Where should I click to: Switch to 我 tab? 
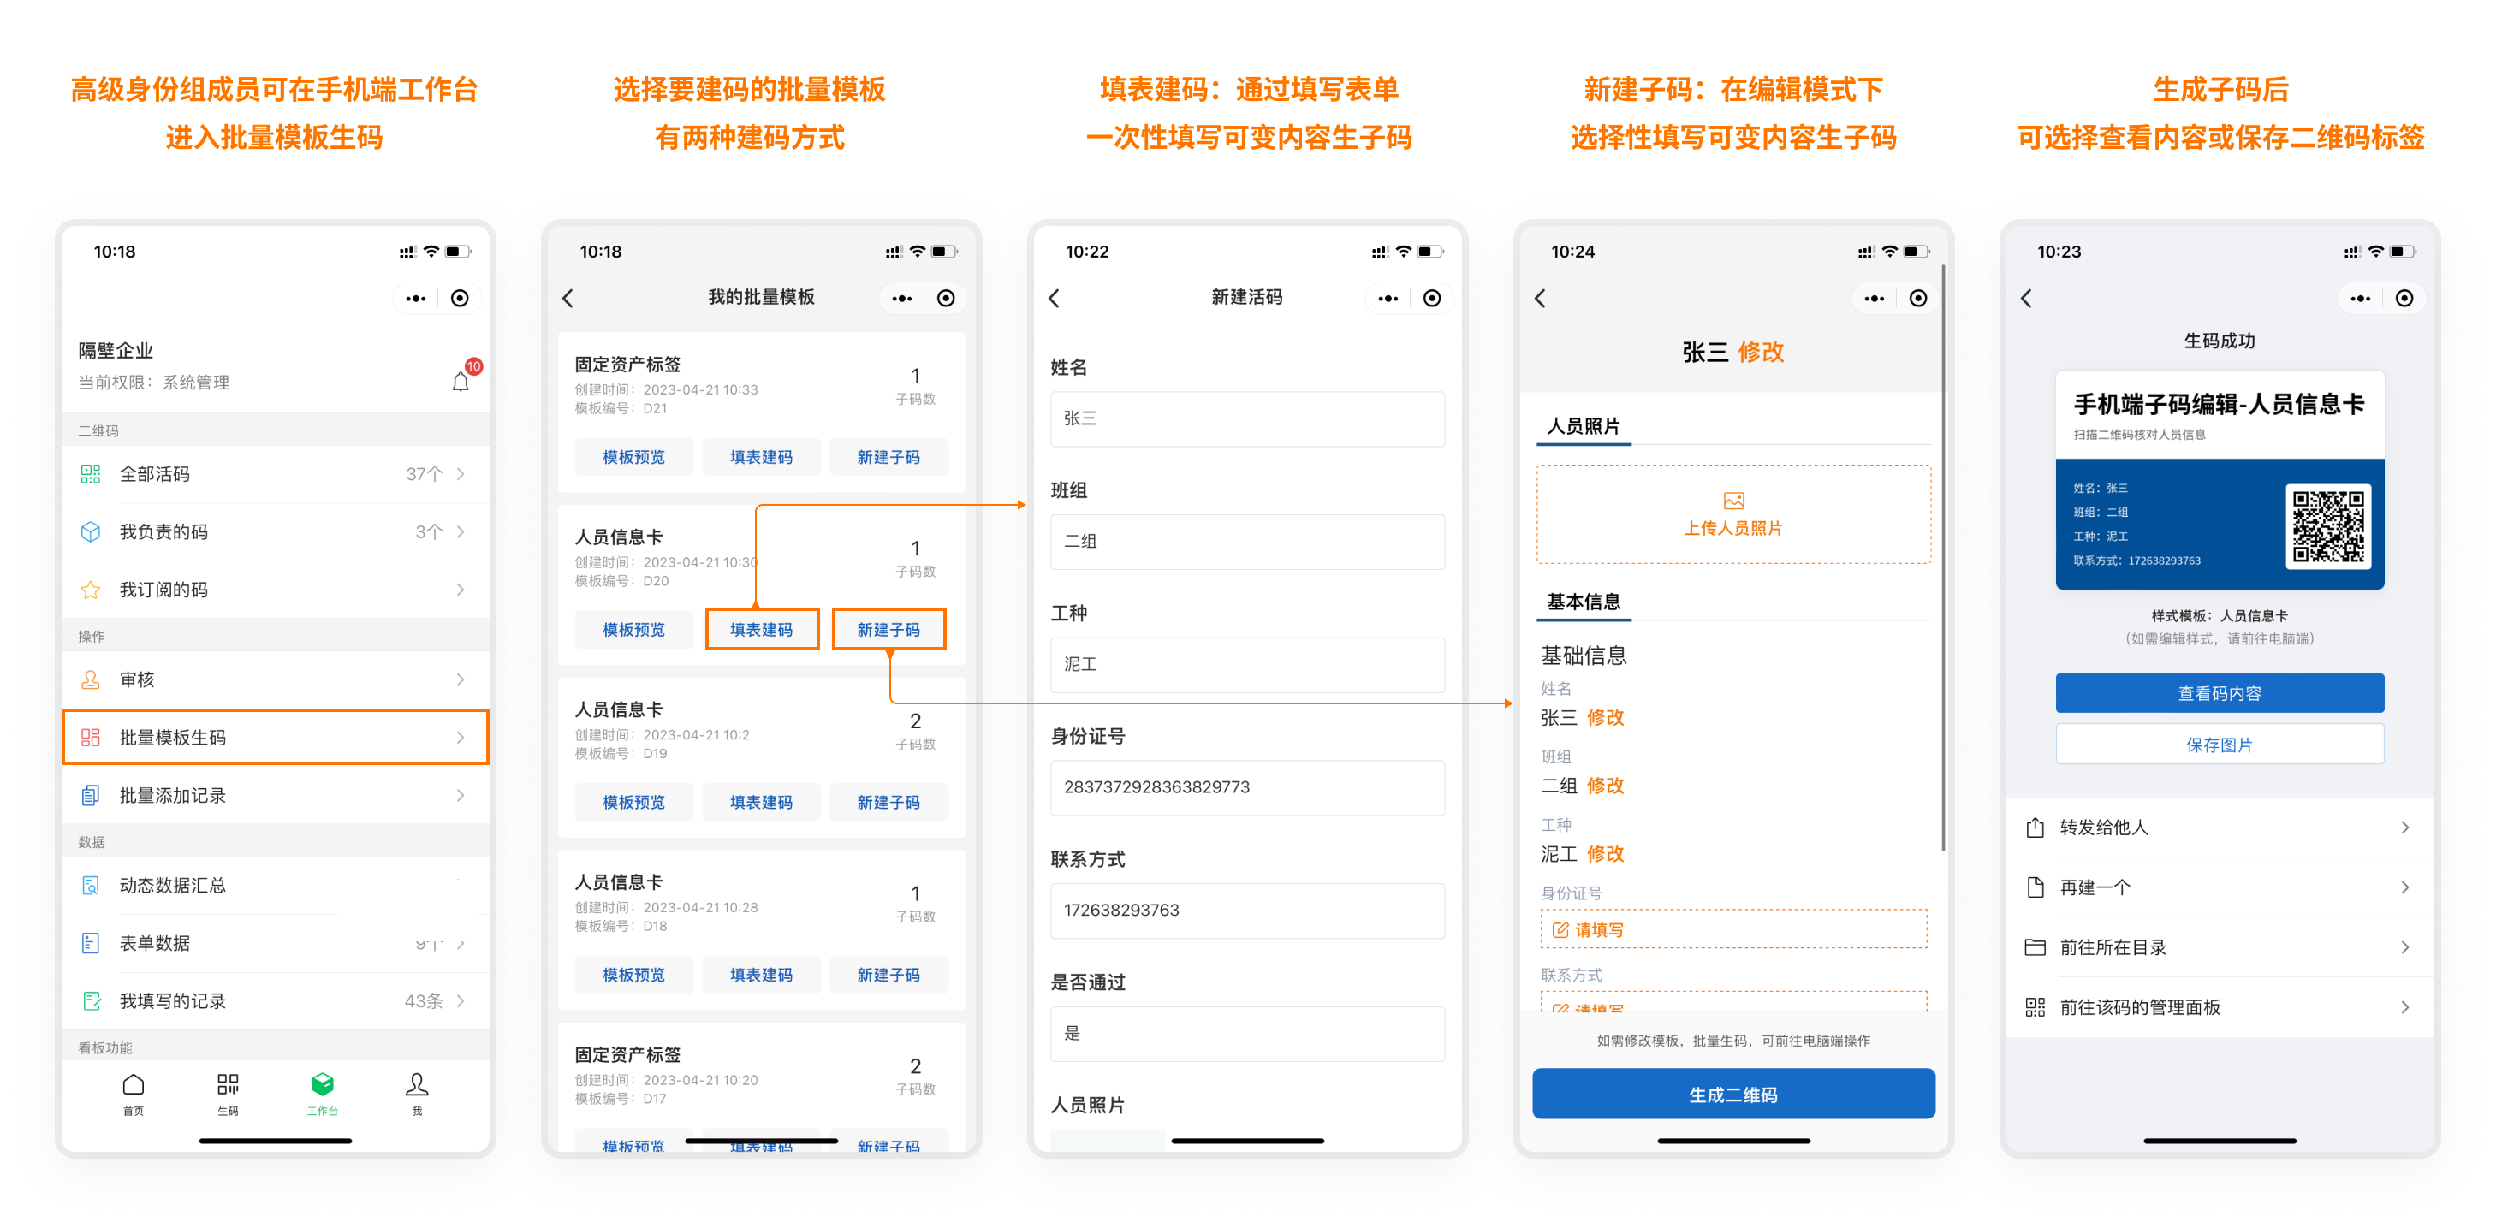[x=417, y=1095]
